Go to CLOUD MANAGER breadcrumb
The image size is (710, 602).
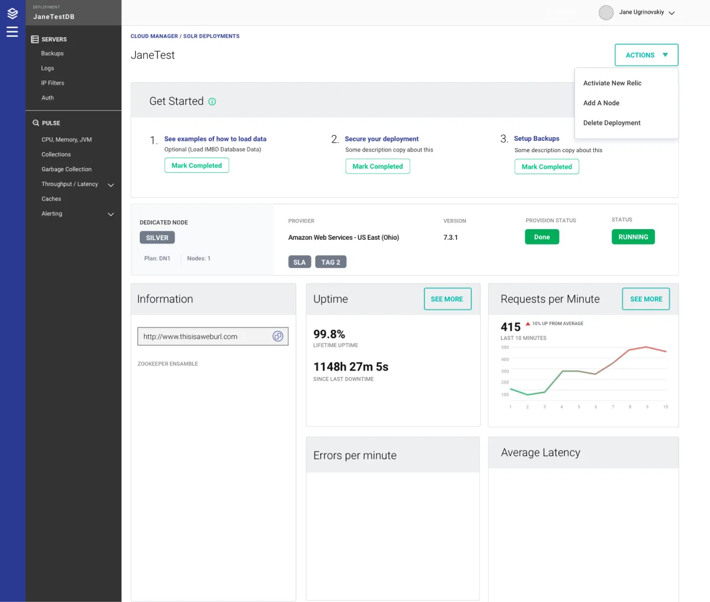tap(154, 36)
